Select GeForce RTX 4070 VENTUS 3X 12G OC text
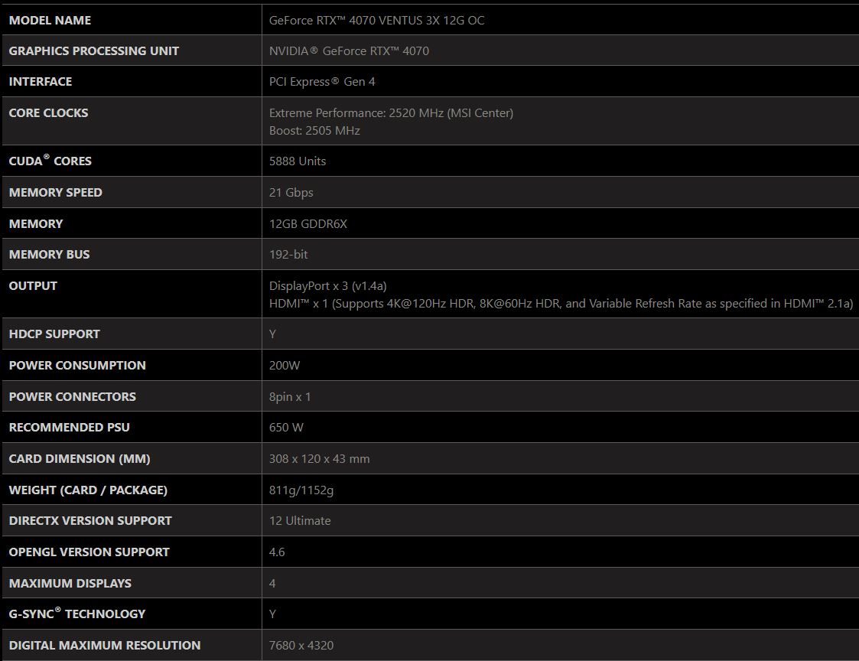 pyautogui.click(x=377, y=21)
